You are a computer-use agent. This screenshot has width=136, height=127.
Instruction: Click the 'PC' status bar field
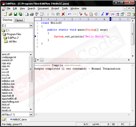[x=123, y=124]
